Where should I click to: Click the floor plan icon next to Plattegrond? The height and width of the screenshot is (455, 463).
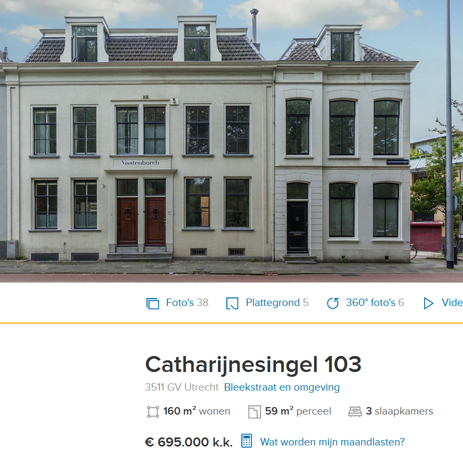232,303
